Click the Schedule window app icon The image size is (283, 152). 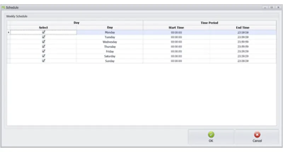click(x=3, y=7)
